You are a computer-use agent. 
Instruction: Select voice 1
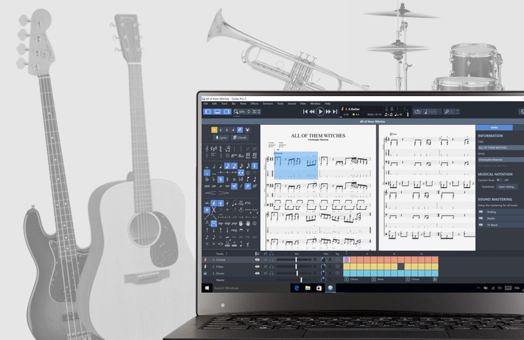(214, 130)
